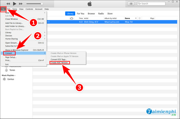Sort by the Plays column header

(152, 18)
